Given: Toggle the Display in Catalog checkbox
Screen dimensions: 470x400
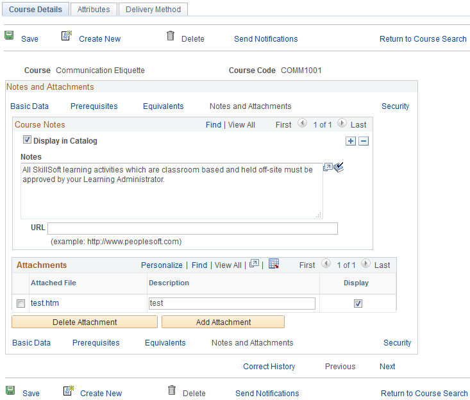Looking at the screenshot, I should coord(27,140).
